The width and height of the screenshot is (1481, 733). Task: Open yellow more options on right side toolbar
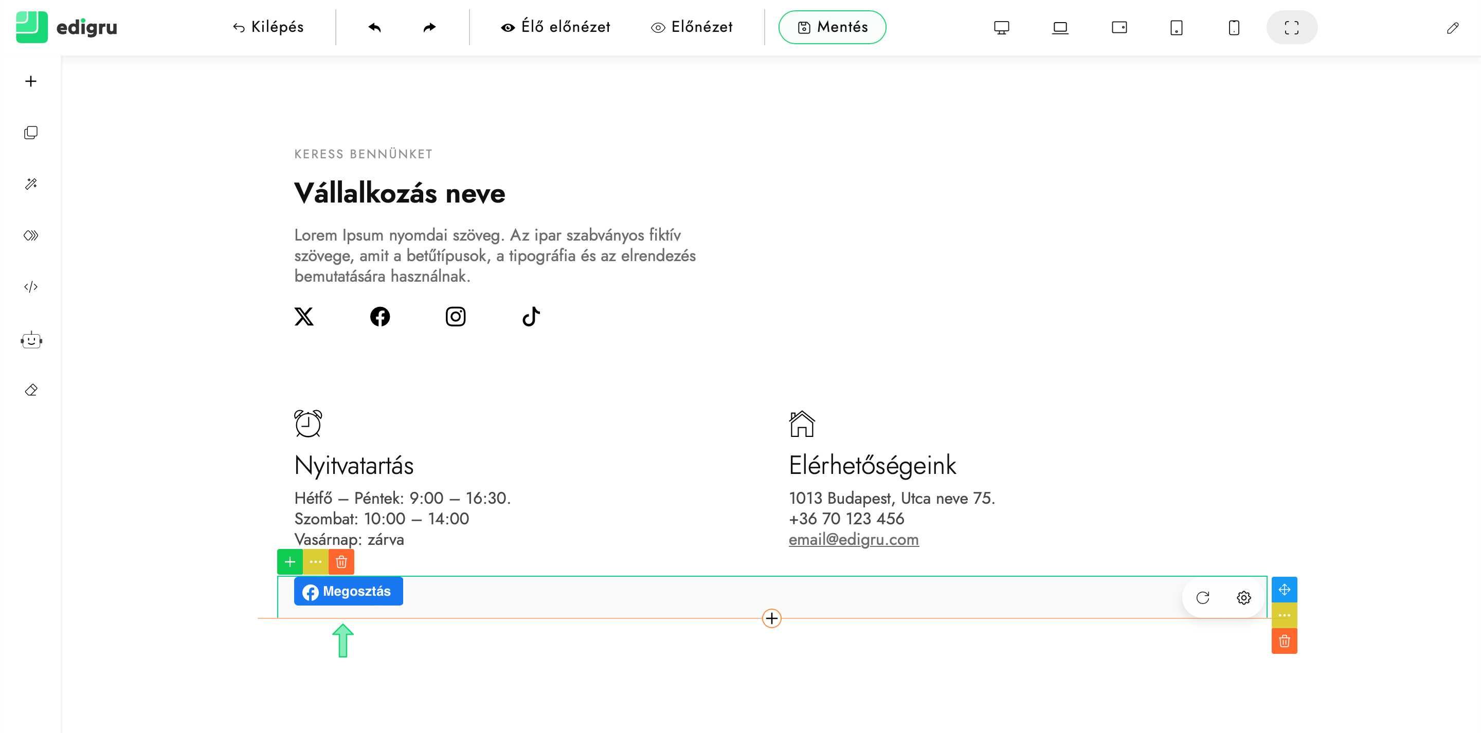tap(1284, 615)
